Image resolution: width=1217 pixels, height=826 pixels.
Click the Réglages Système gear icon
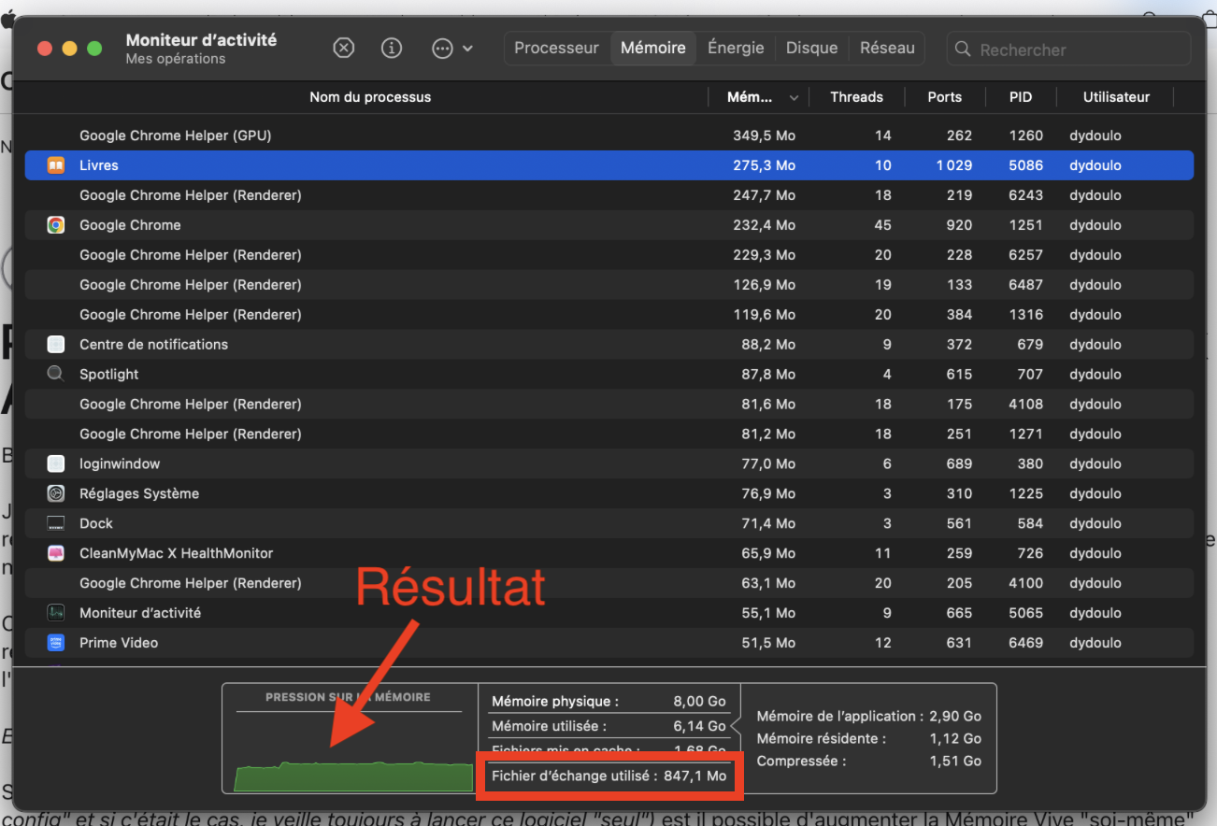tap(56, 493)
